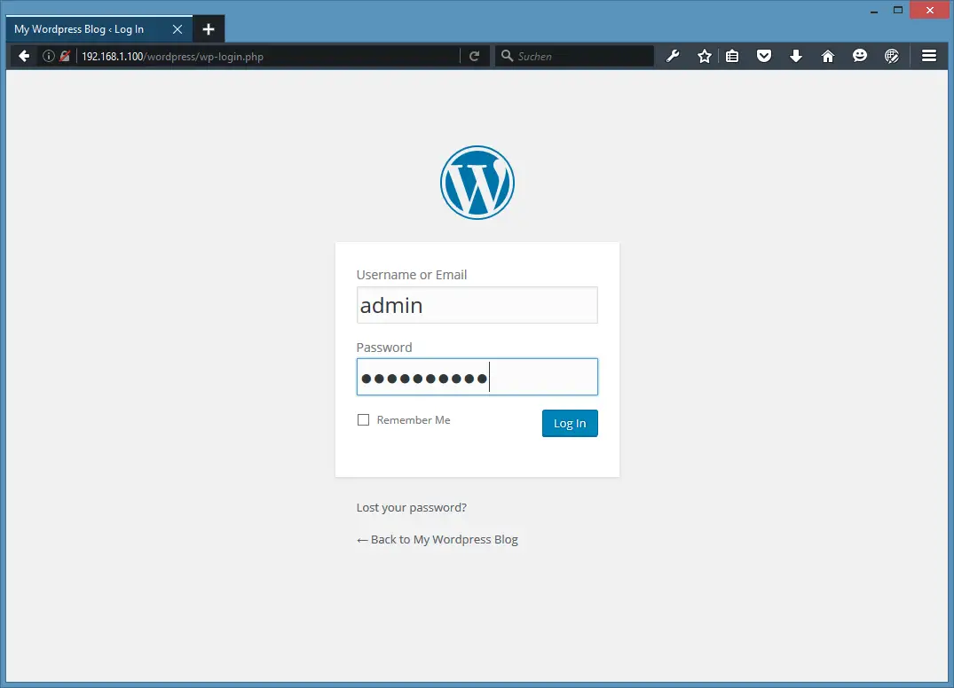
Task: Bookmark this page with star icon
Action: point(705,57)
